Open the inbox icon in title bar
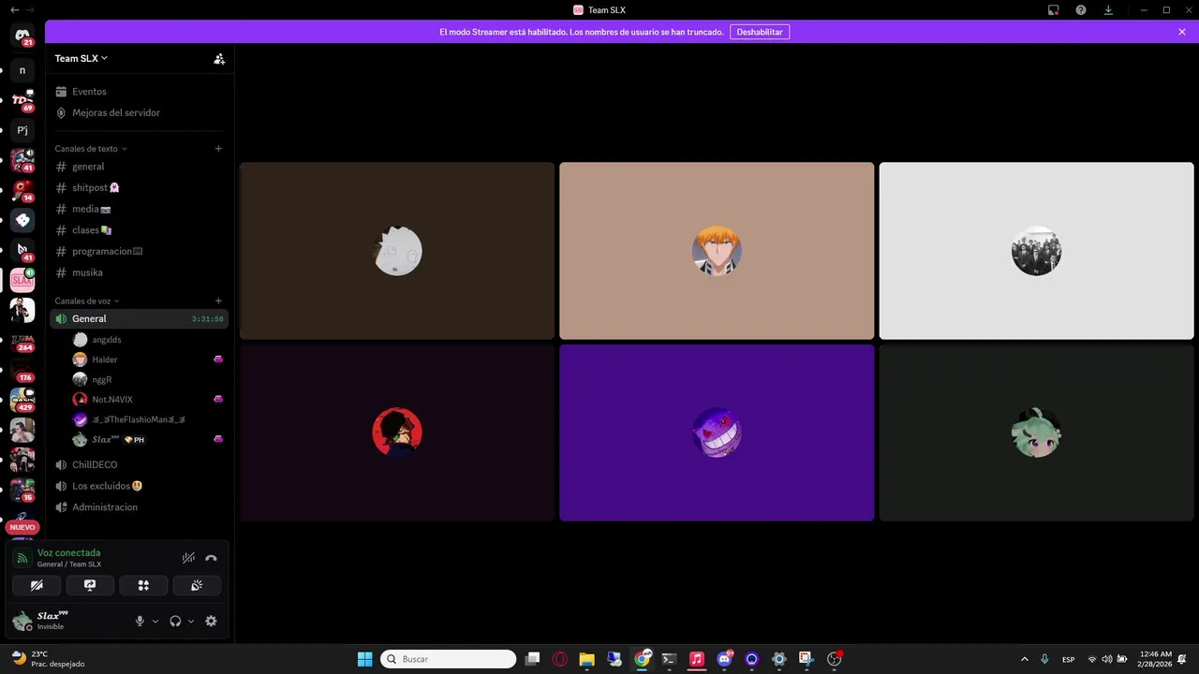1199x674 pixels. click(1054, 9)
